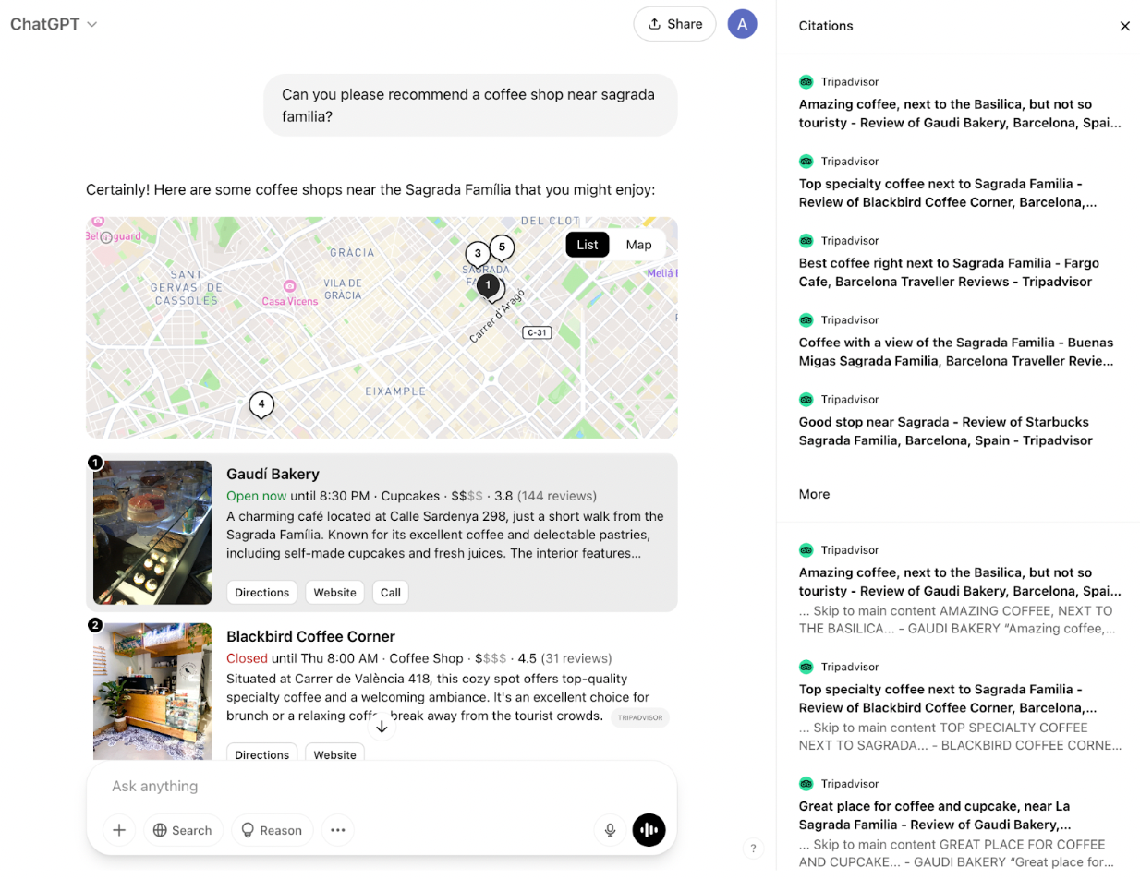The height and width of the screenshot is (879, 1140).
Task: Switch the map to Map view
Action: point(638,244)
